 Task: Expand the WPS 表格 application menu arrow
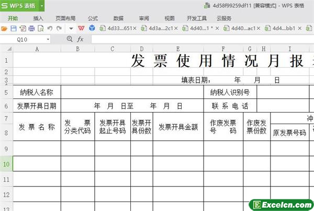(x=41, y=6)
